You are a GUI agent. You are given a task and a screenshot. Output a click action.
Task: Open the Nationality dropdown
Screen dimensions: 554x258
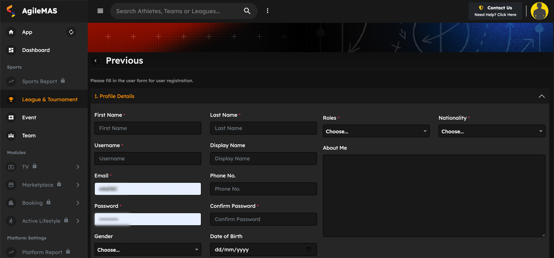pyautogui.click(x=491, y=131)
